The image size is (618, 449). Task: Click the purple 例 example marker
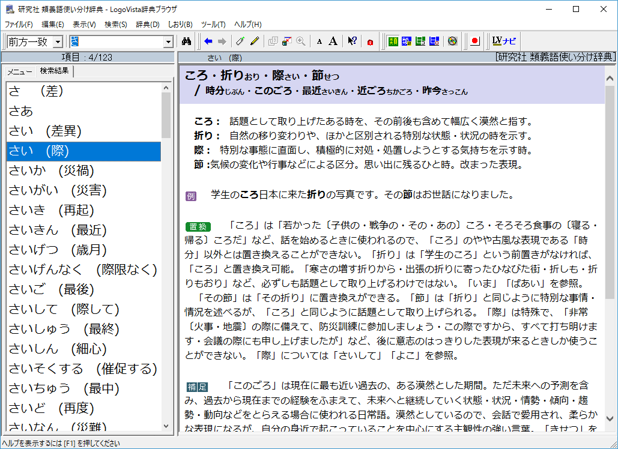tap(191, 196)
